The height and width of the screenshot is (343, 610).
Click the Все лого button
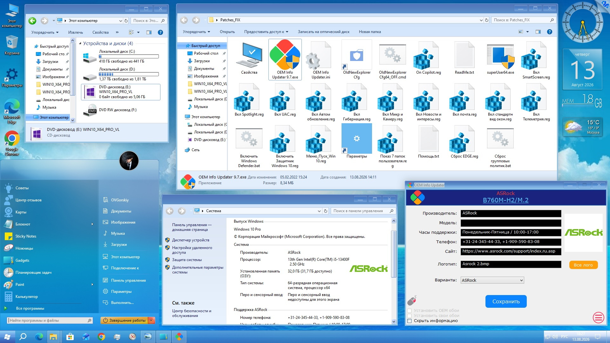click(583, 265)
